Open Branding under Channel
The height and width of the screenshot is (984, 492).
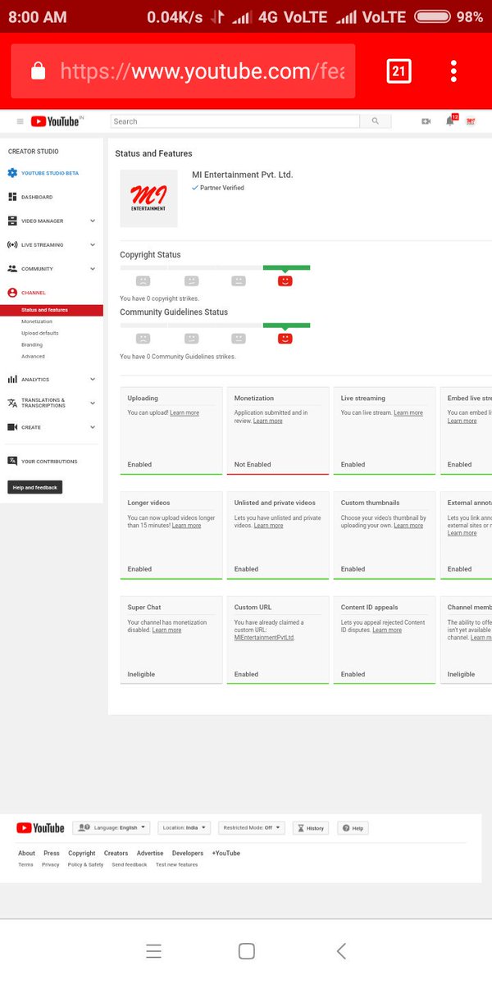pos(32,344)
